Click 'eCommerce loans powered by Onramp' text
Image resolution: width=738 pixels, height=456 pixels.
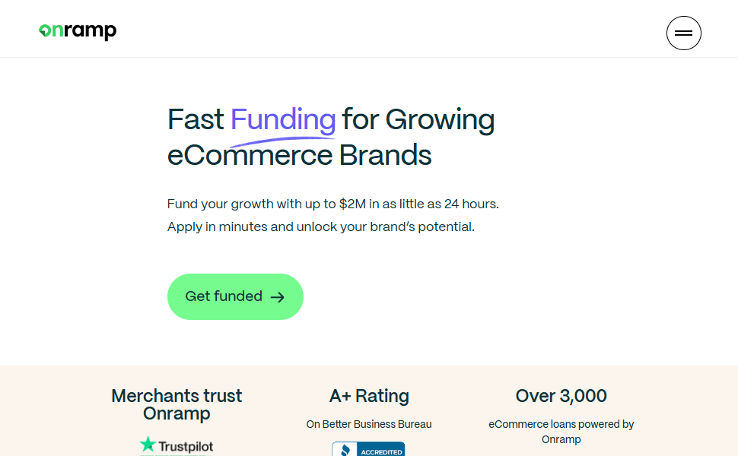561,431
